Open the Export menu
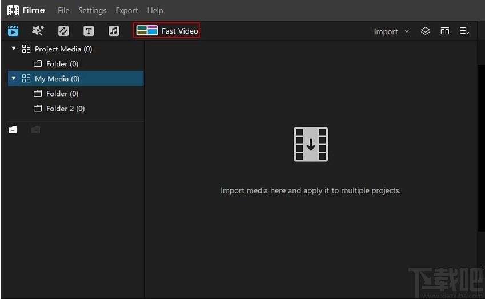 tap(126, 10)
